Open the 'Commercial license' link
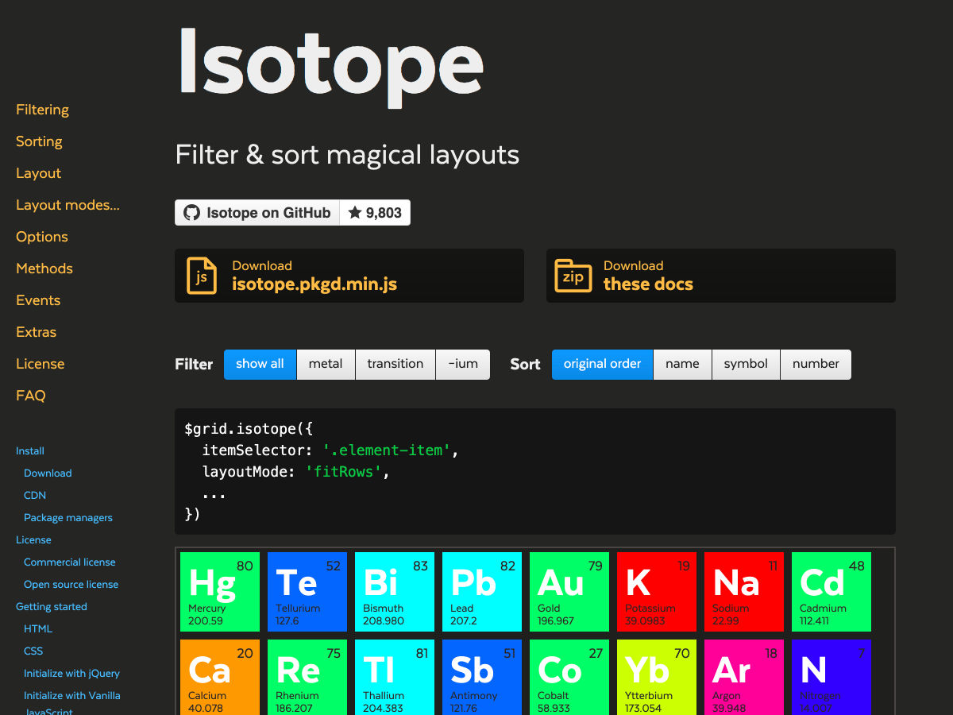Screen dimensions: 953x715 (x=70, y=562)
